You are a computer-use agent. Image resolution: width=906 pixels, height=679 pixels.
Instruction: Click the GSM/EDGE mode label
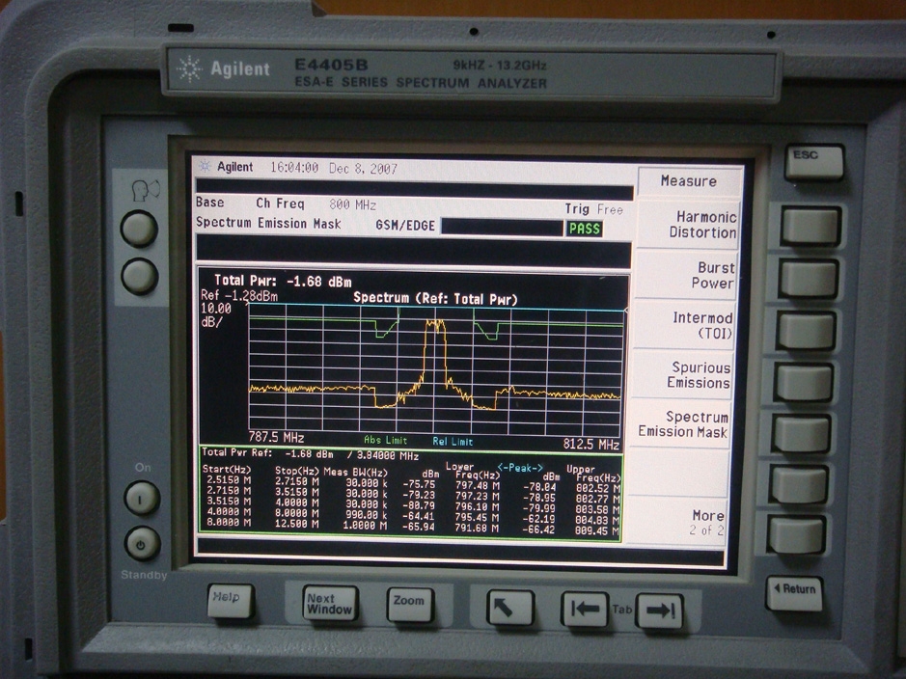click(405, 225)
